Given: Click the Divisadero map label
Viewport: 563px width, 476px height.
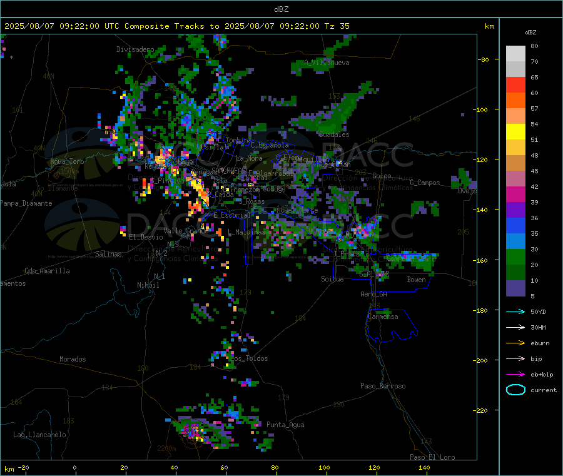Looking at the screenshot, I should [135, 49].
